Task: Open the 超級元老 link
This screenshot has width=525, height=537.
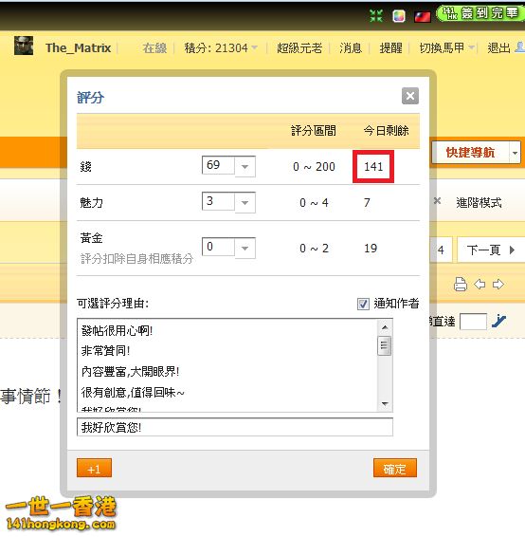Action: click(299, 48)
